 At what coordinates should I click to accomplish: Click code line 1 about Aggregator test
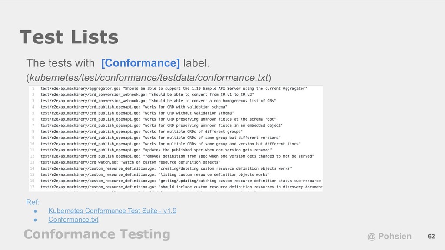click(174, 89)
